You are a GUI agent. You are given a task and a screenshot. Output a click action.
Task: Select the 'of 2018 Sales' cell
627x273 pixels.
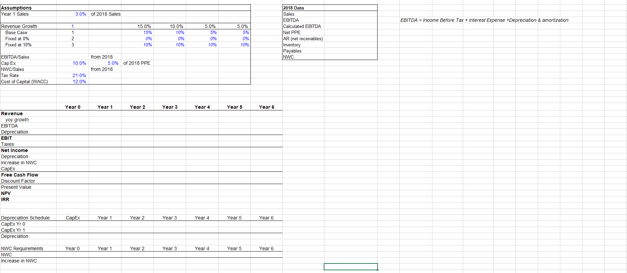[106, 14]
